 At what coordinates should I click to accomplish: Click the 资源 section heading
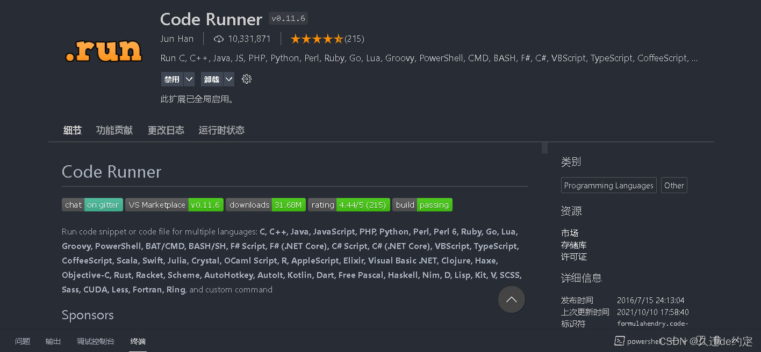point(571,211)
